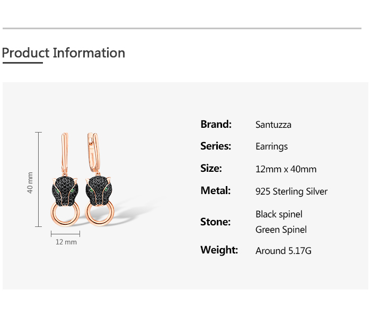Click the Black spinel text
Viewport: 371px width, 316px height.
point(279,214)
